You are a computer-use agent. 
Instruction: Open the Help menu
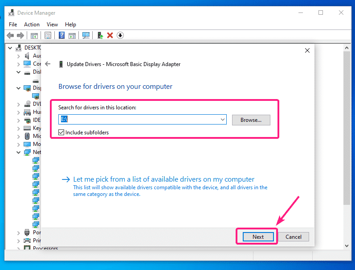[70, 24]
